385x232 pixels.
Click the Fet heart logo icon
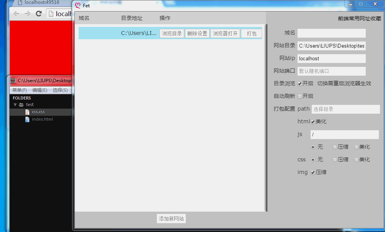(78, 5)
